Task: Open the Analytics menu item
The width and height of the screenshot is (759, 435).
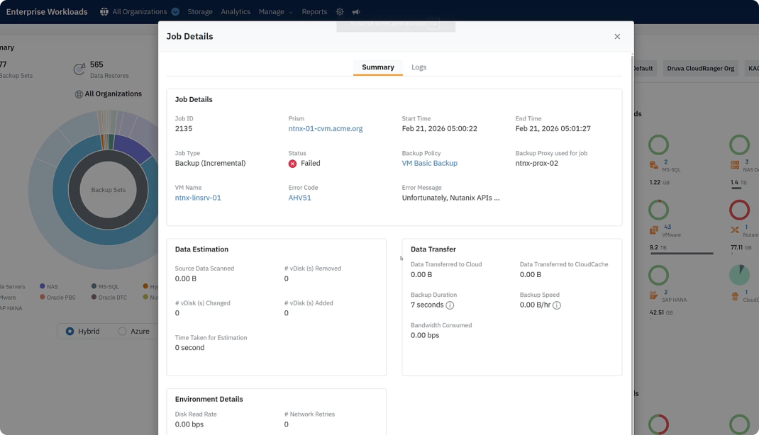Action: tap(236, 12)
